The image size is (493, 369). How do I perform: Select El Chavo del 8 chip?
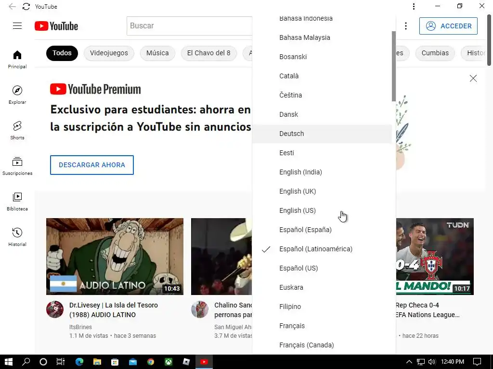coord(209,53)
